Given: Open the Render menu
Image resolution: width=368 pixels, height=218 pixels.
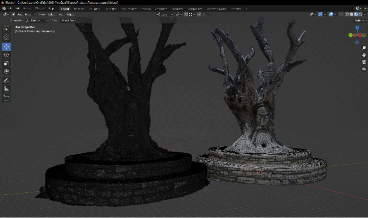Looking at the screenshot, I should click(x=27, y=8).
